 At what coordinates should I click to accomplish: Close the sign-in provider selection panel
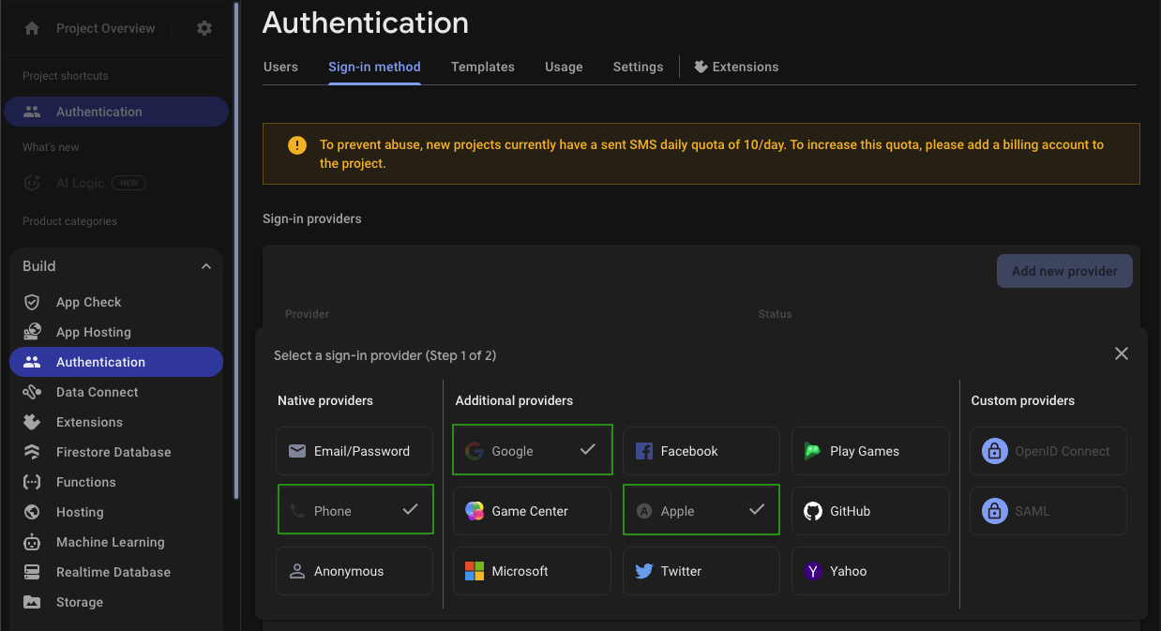(x=1122, y=353)
